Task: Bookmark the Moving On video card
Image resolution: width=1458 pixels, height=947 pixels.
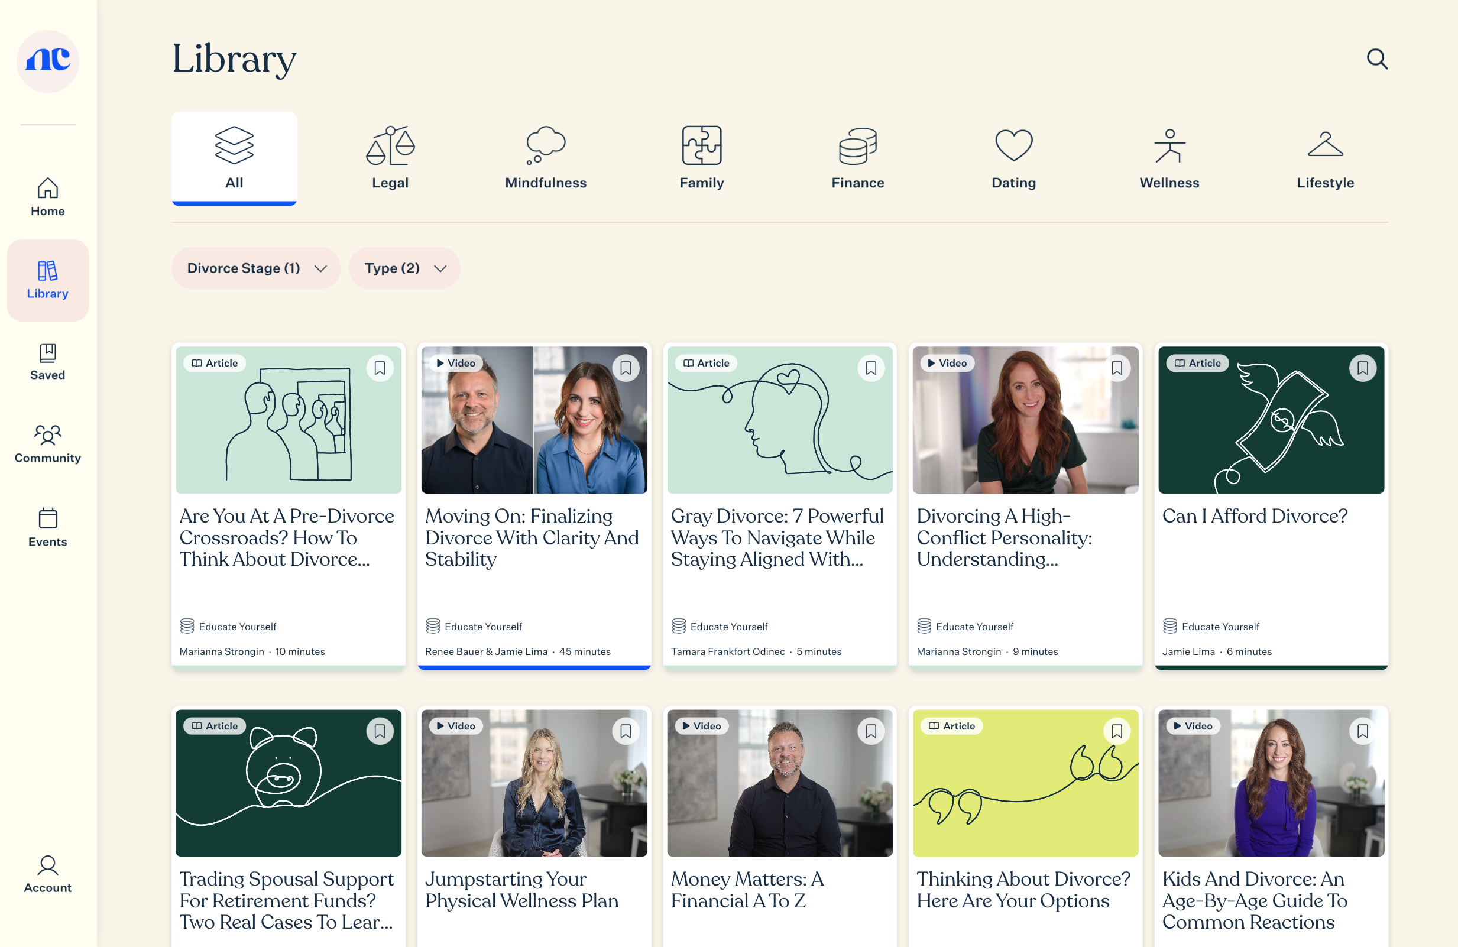Action: [626, 368]
